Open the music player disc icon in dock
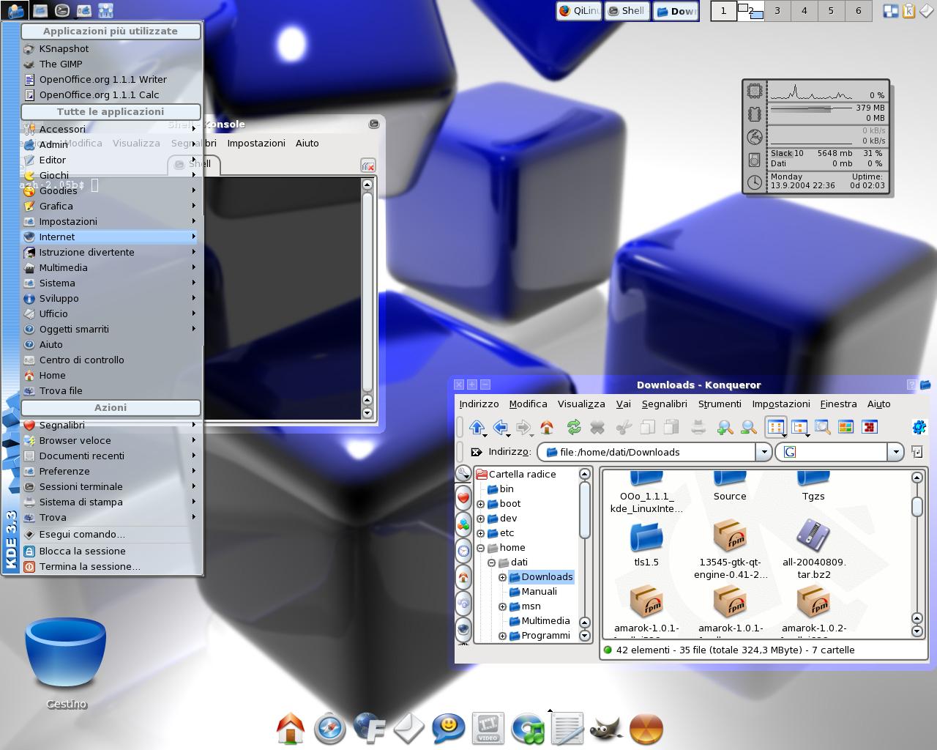This screenshot has height=750, width=937. click(x=527, y=729)
